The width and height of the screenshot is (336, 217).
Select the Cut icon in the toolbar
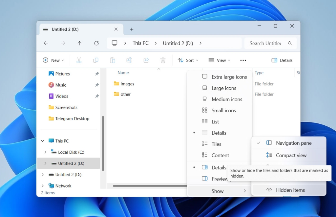pyautogui.click(x=79, y=60)
